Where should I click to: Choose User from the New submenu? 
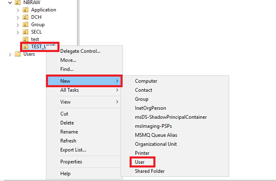[x=140, y=162]
